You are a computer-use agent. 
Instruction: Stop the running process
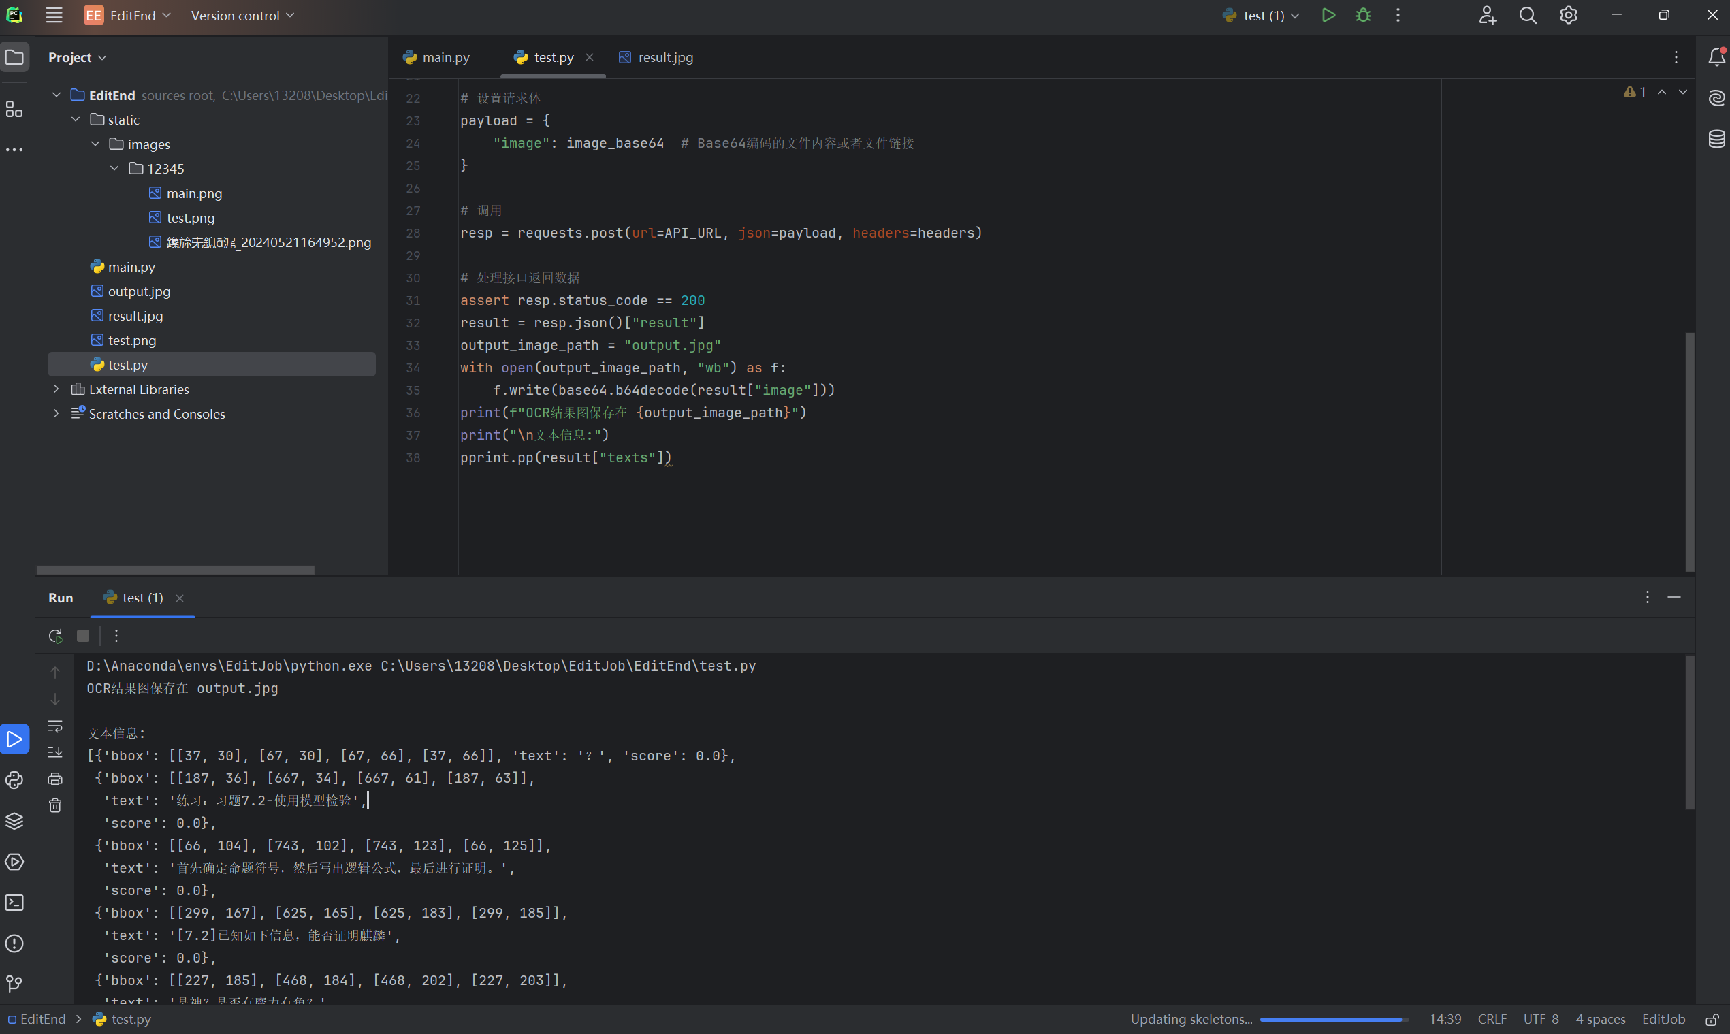(x=83, y=636)
